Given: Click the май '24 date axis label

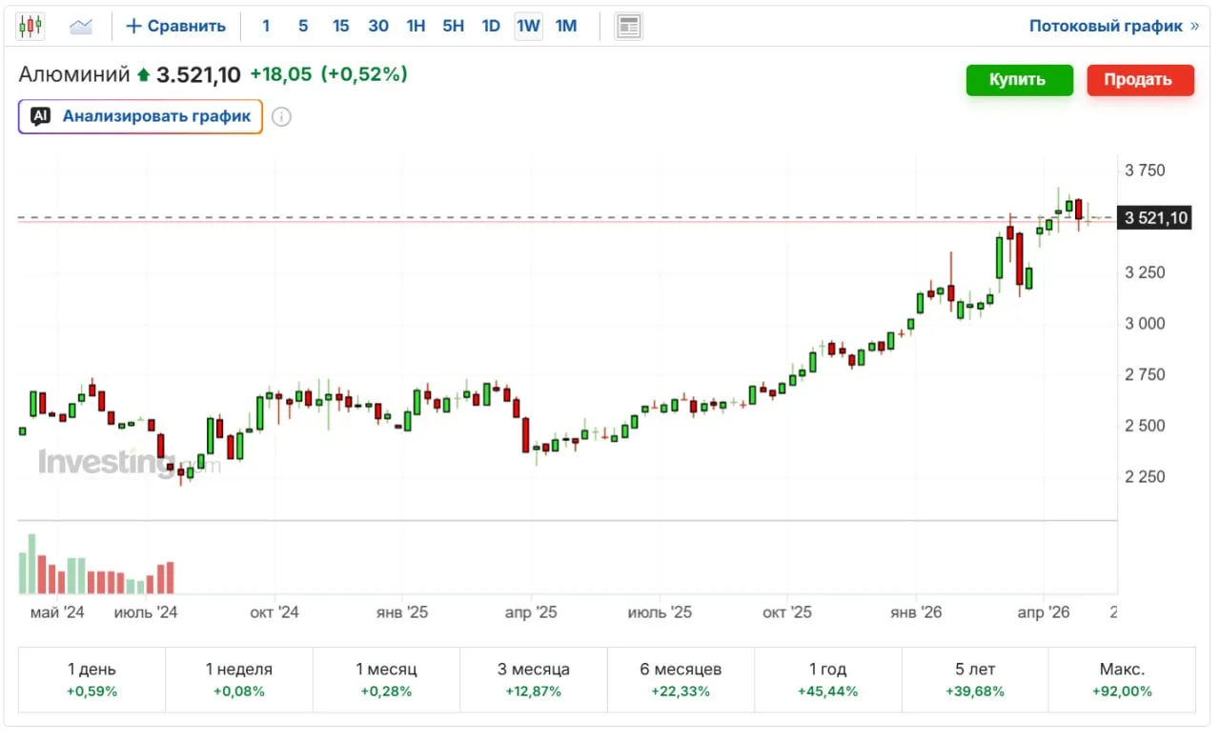Looking at the screenshot, I should [x=57, y=611].
